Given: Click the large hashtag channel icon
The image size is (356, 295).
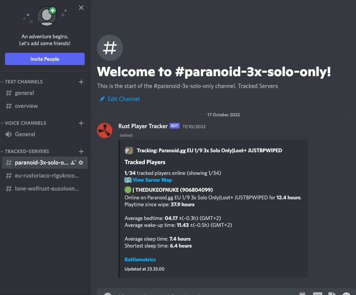Looking at the screenshot, I should 110,48.
